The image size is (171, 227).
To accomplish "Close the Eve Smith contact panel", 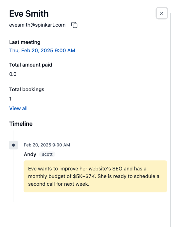I will 162,13.
